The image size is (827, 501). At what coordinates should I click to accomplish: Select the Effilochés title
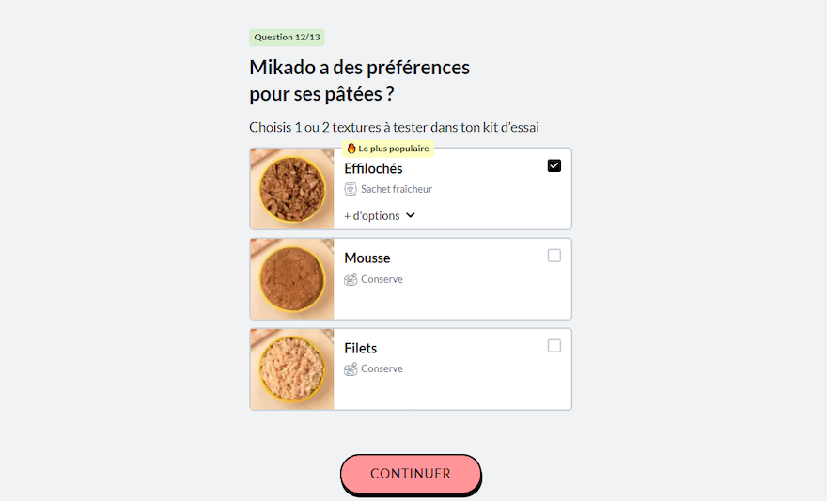pos(373,169)
